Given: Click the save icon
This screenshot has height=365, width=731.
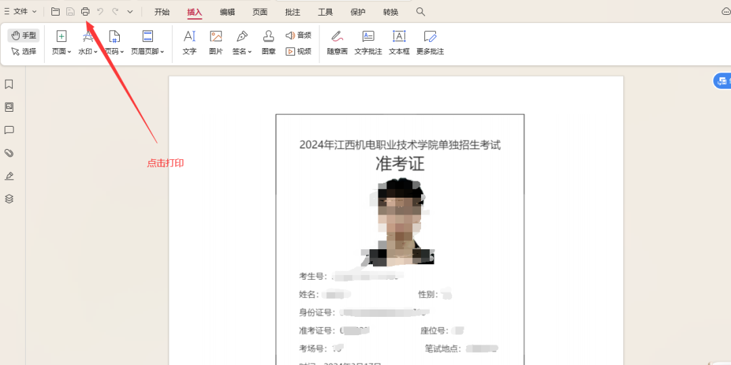Looking at the screenshot, I should [x=70, y=12].
